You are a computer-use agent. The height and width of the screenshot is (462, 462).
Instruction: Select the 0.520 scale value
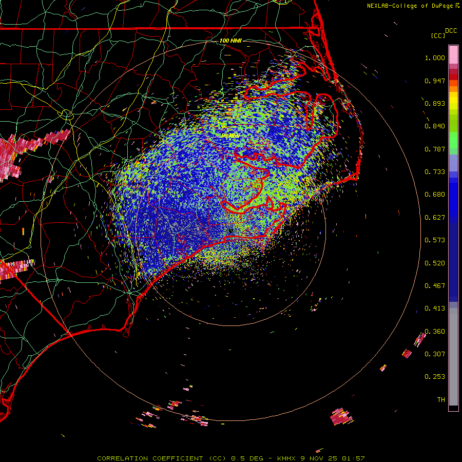(x=435, y=263)
